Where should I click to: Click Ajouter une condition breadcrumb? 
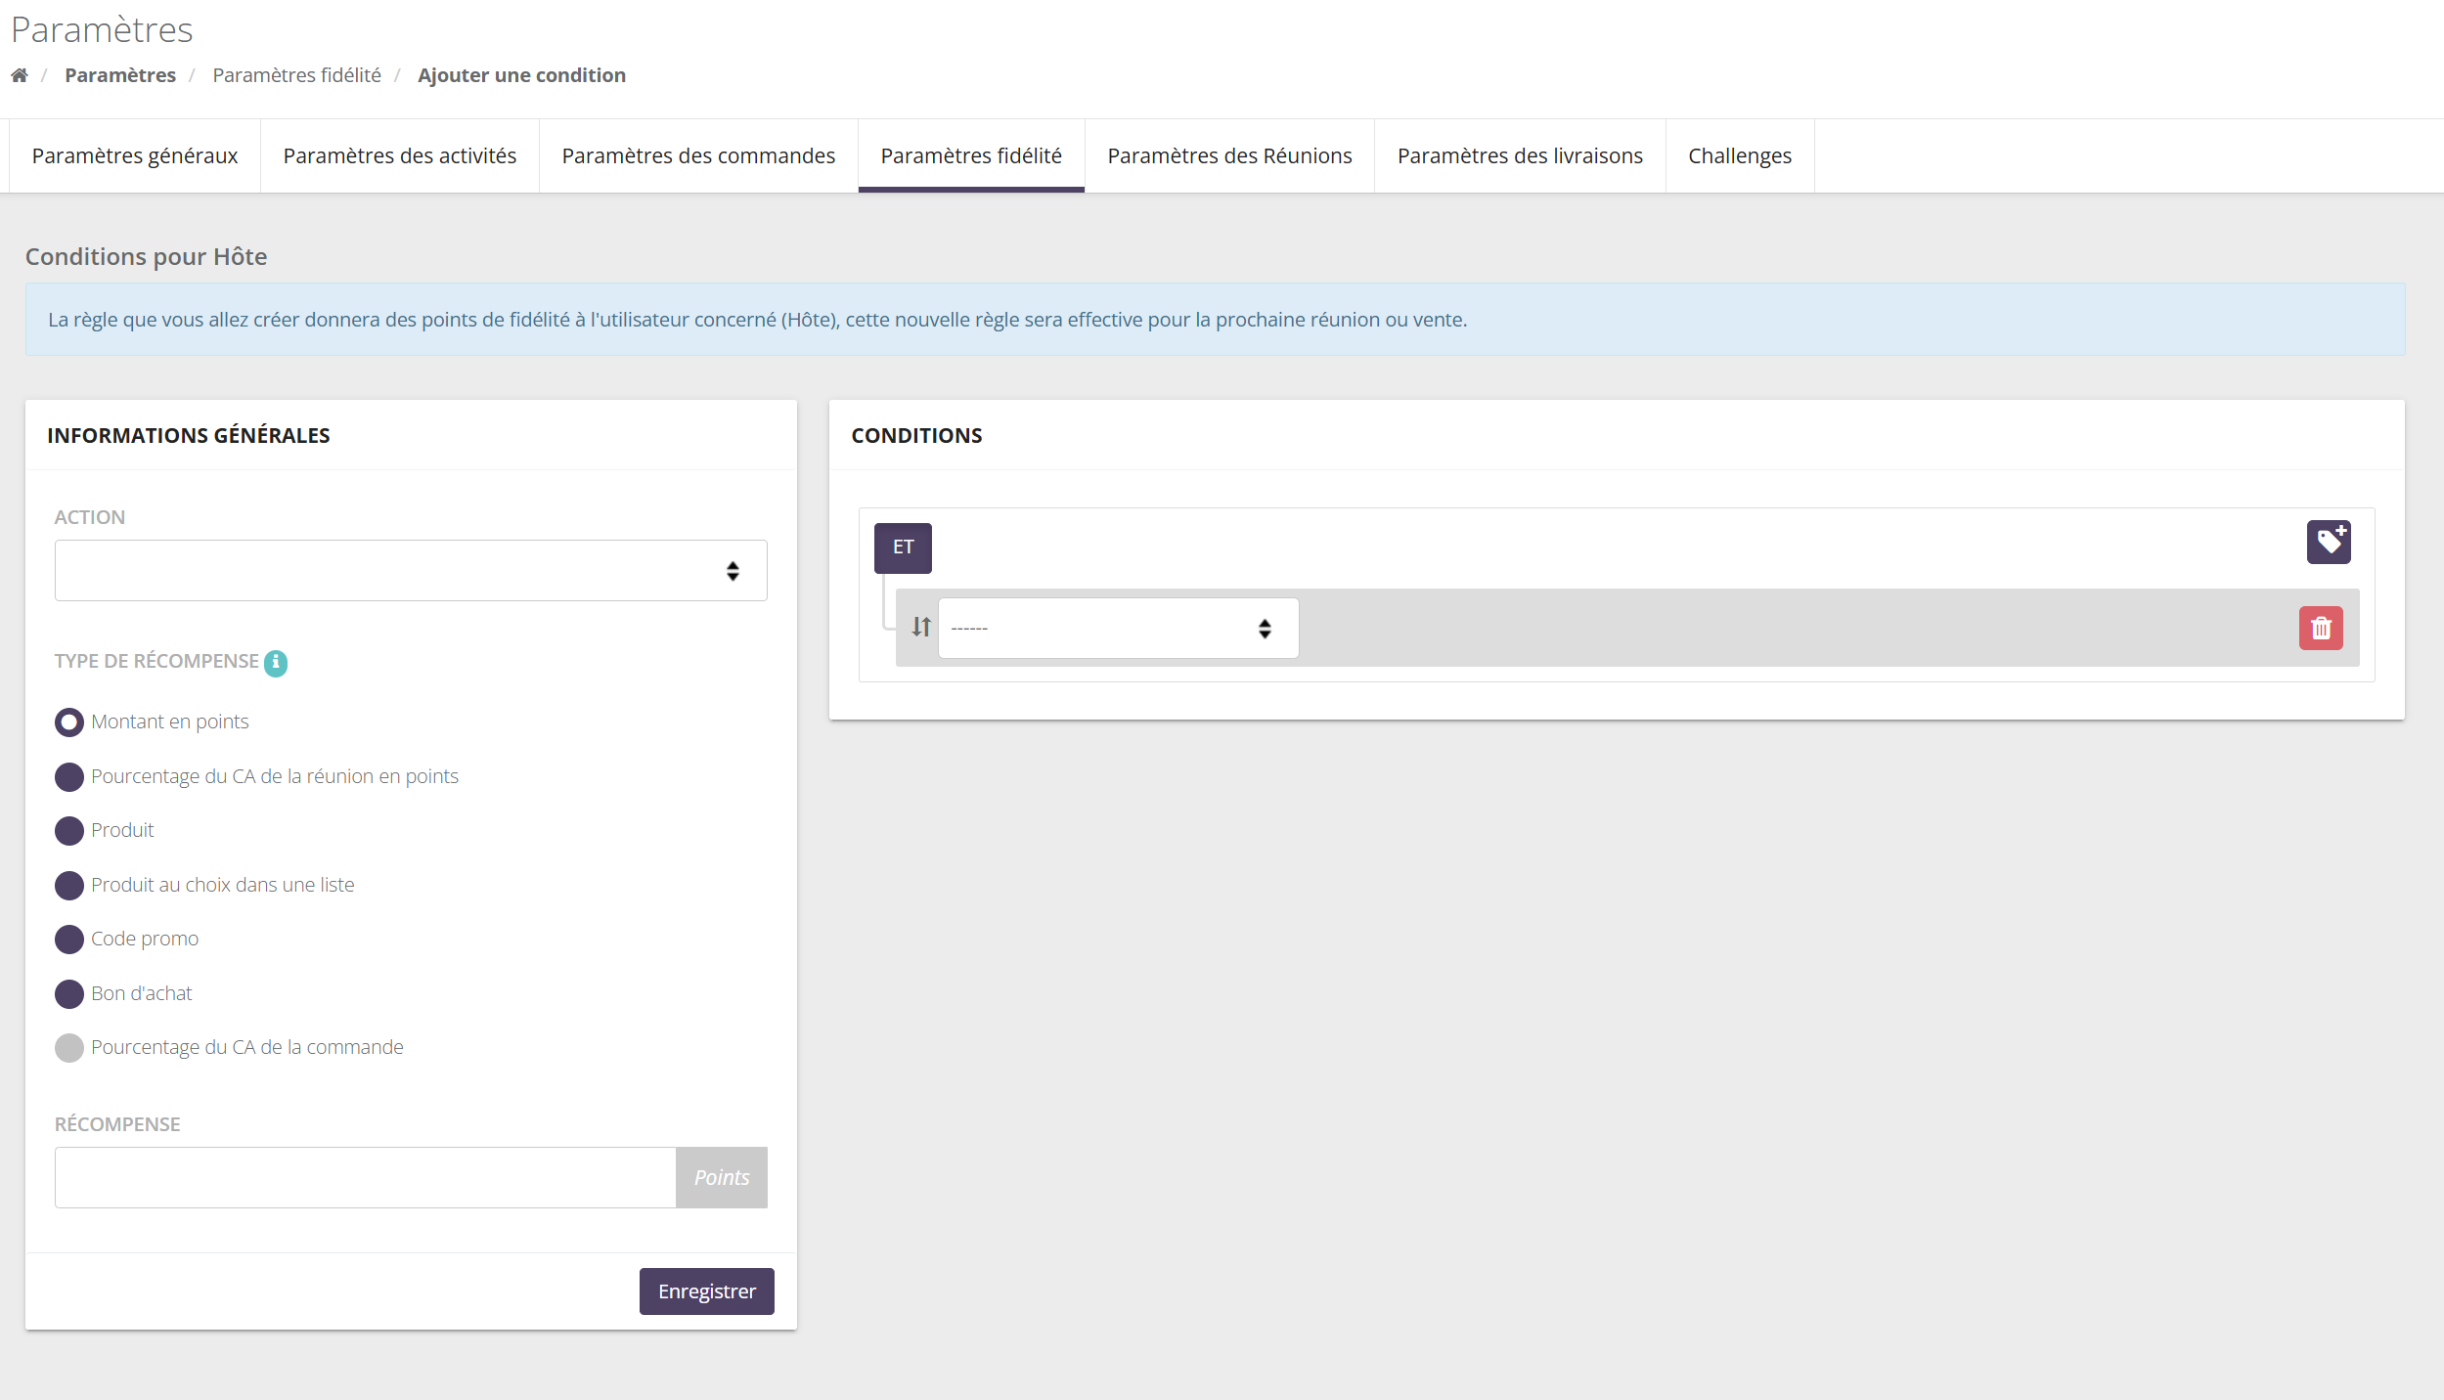pyautogui.click(x=521, y=75)
